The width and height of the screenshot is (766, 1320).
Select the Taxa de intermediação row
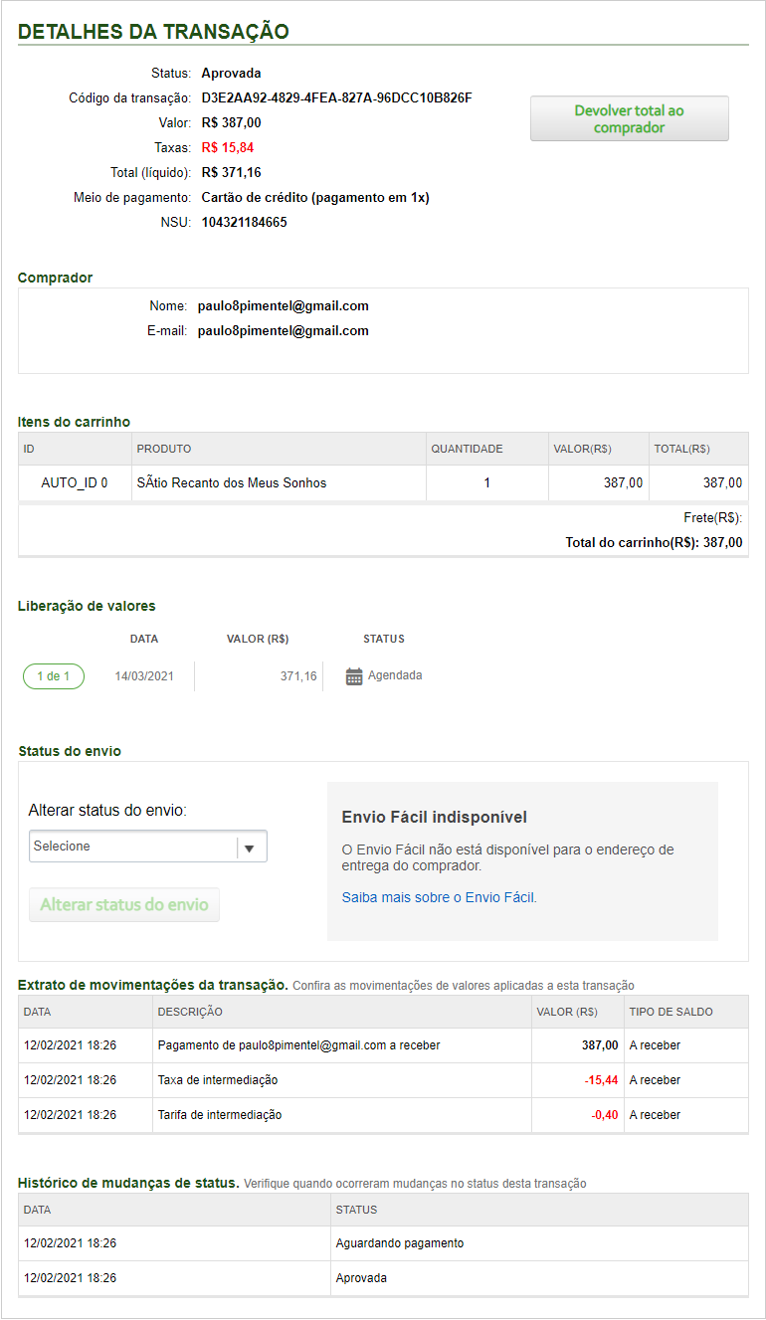pyautogui.click(x=218, y=1080)
